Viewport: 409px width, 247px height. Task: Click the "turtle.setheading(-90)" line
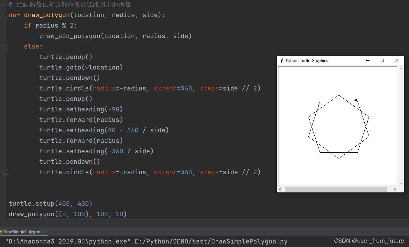pyautogui.click(x=81, y=109)
